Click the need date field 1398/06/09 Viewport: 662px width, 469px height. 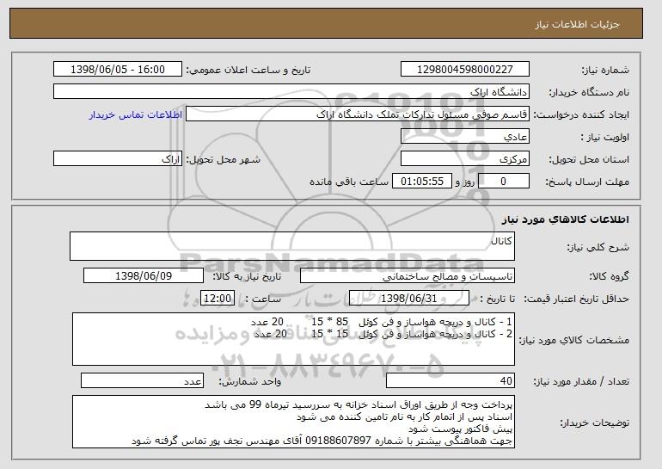pyautogui.click(x=144, y=276)
